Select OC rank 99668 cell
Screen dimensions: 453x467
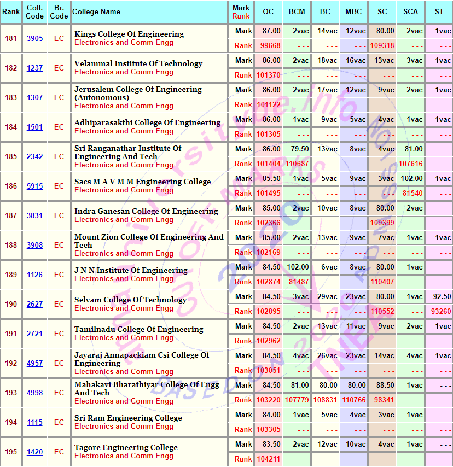point(268,46)
